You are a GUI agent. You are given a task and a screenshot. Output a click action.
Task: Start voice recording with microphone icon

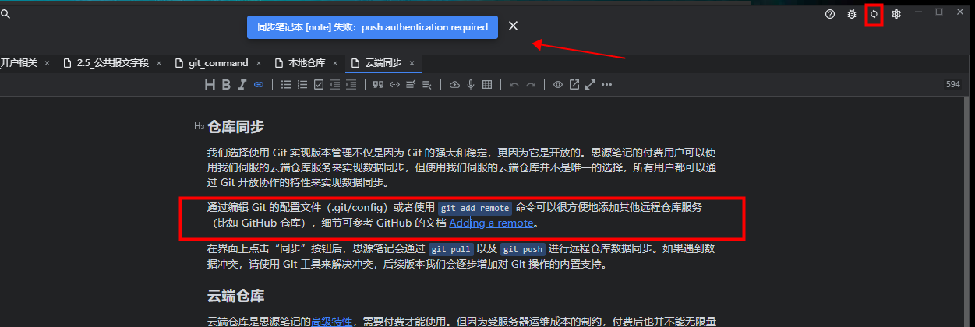tap(471, 85)
